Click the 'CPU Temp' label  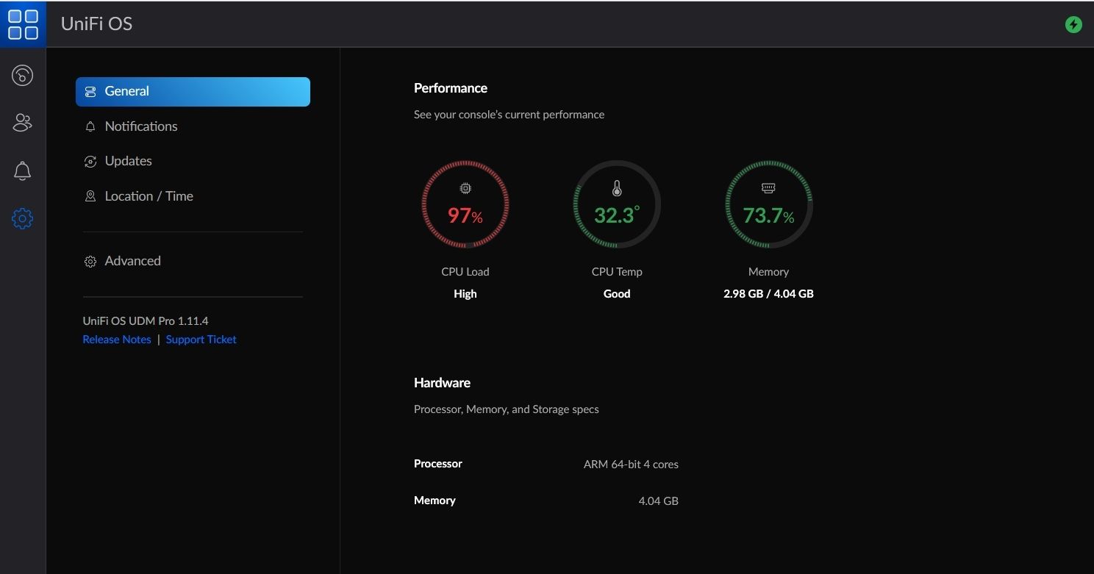pyautogui.click(x=617, y=272)
